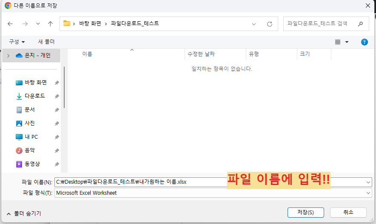The height and width of the screenshot is (224, 376).
Task: Click the pin icon beside 사진
Action: (57, 123)
